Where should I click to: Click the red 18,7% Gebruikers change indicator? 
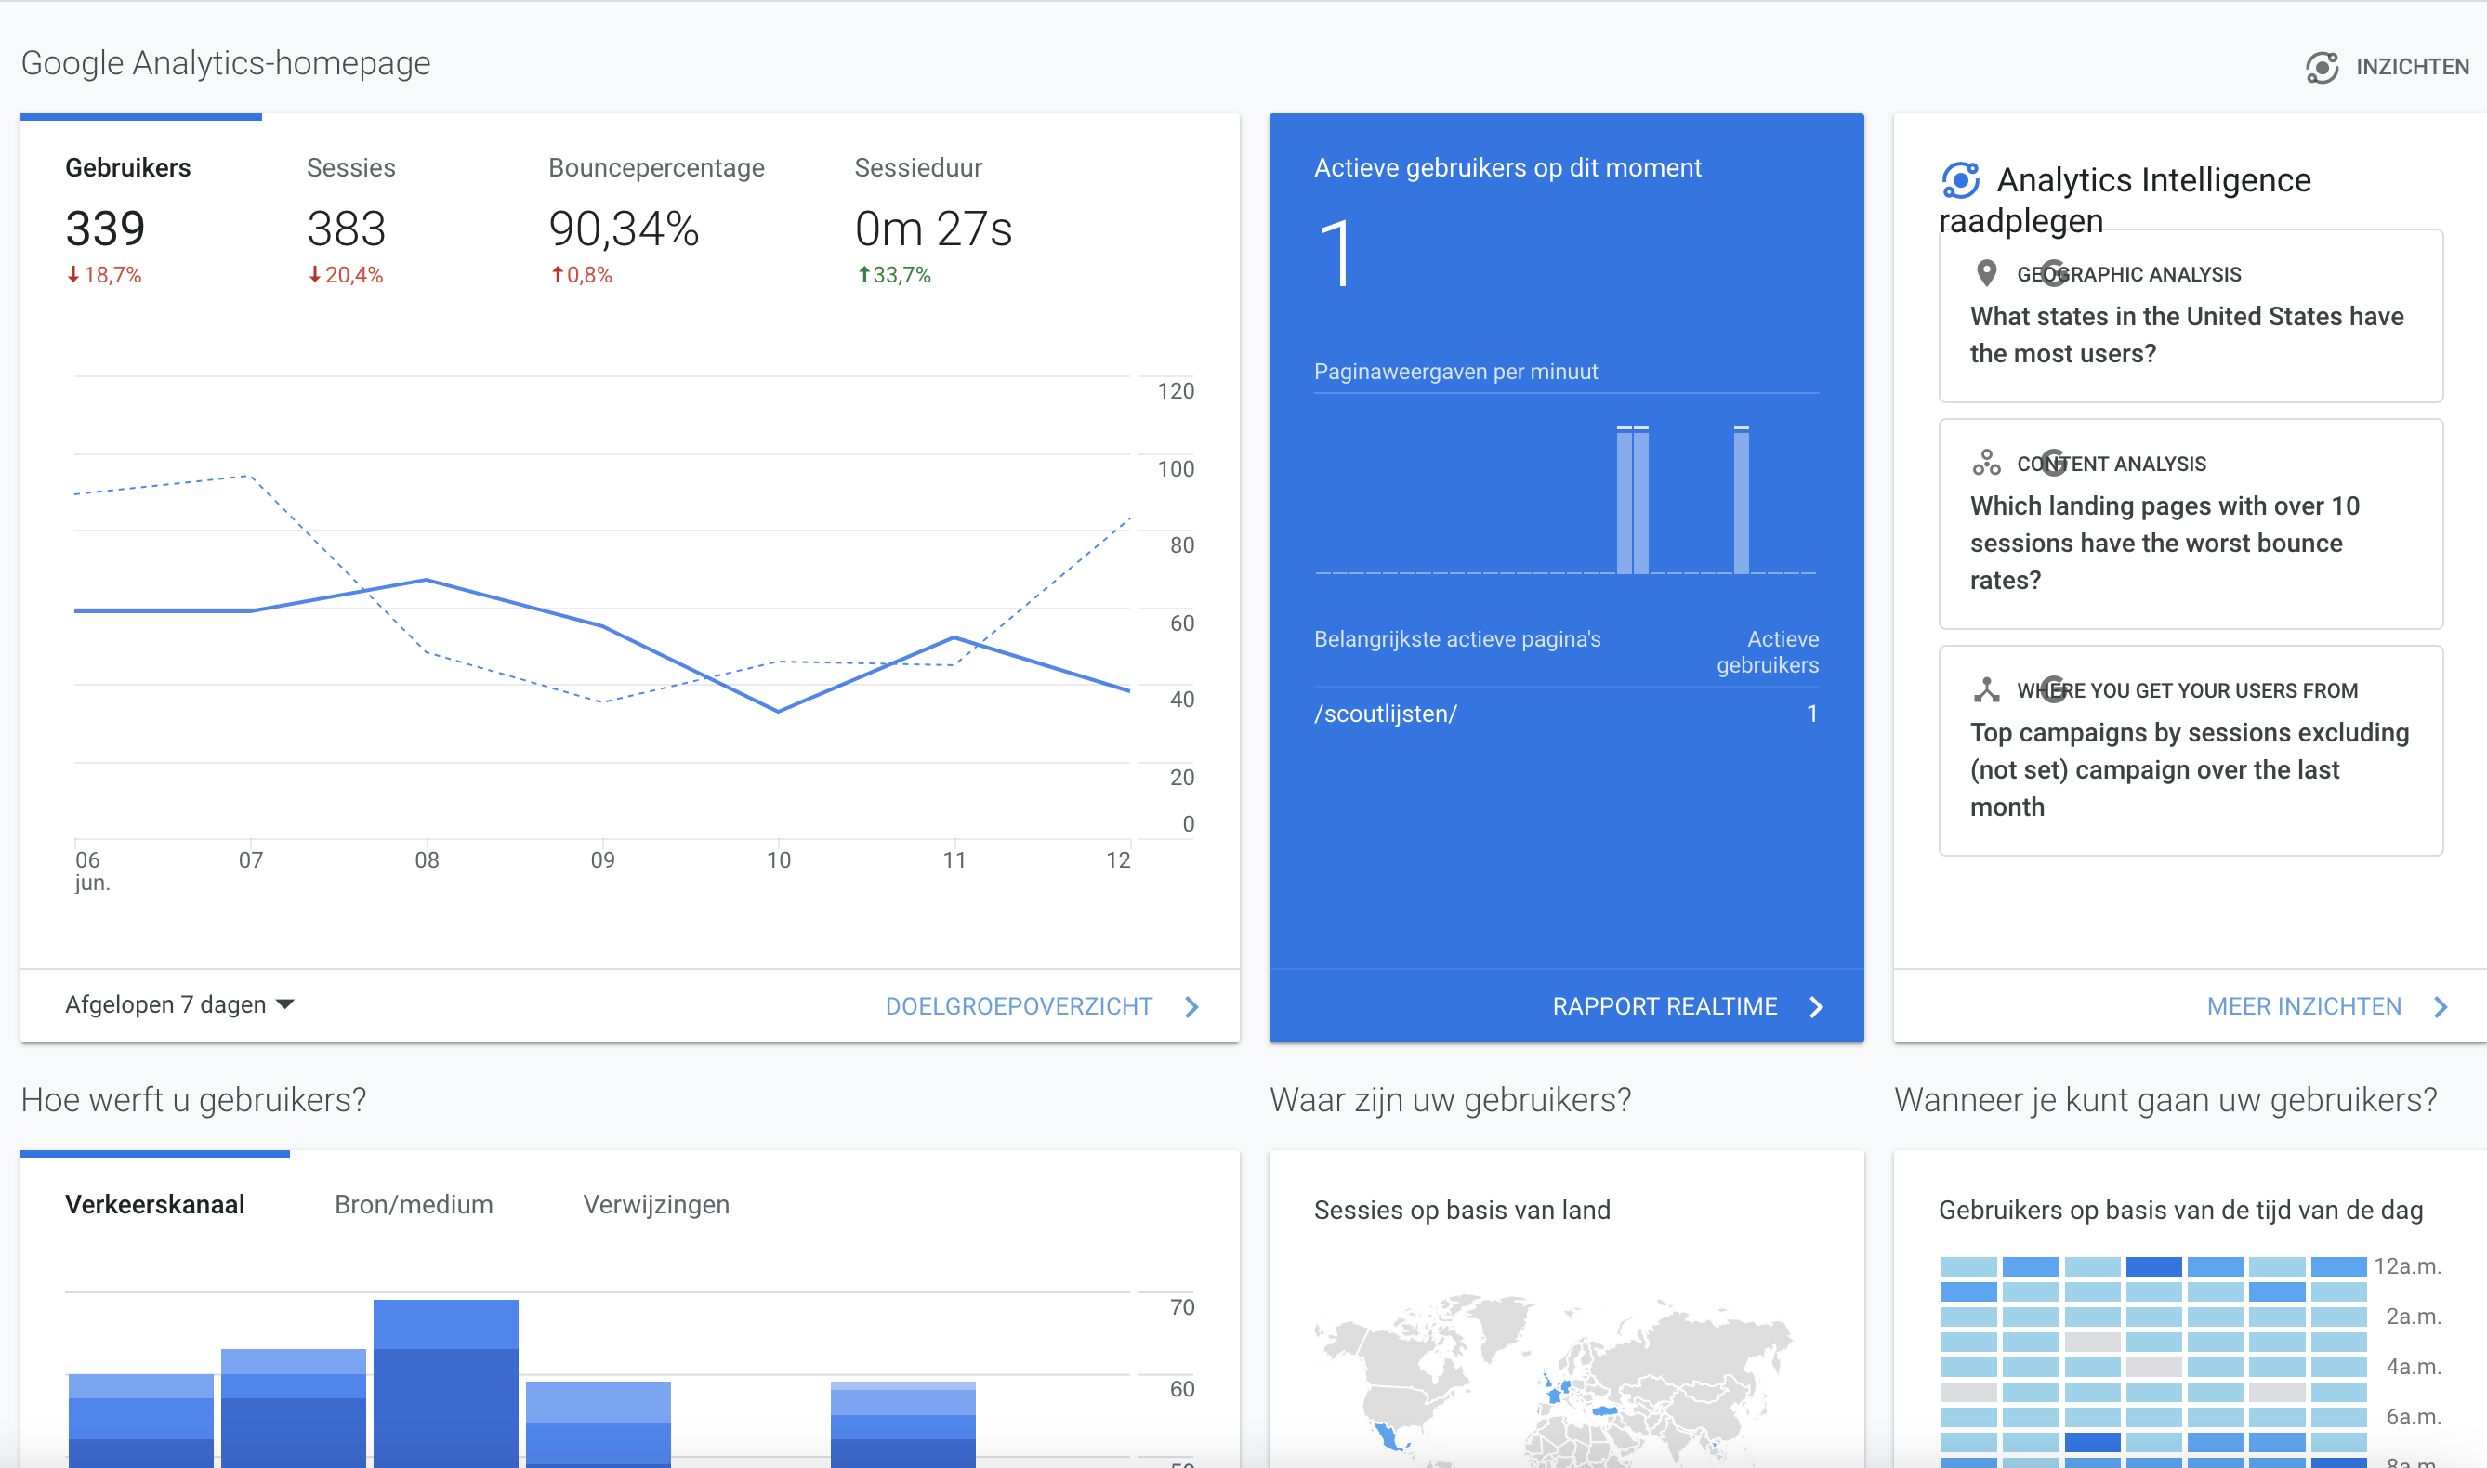click(104, 275)
